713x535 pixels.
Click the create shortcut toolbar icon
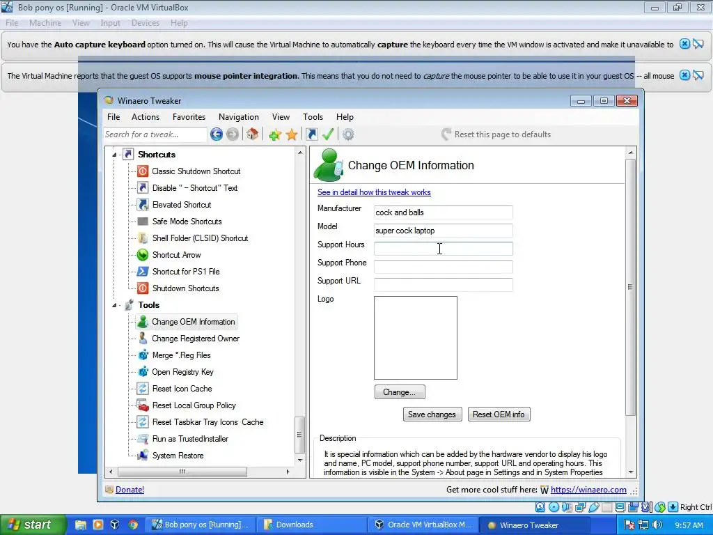point(311,134)
